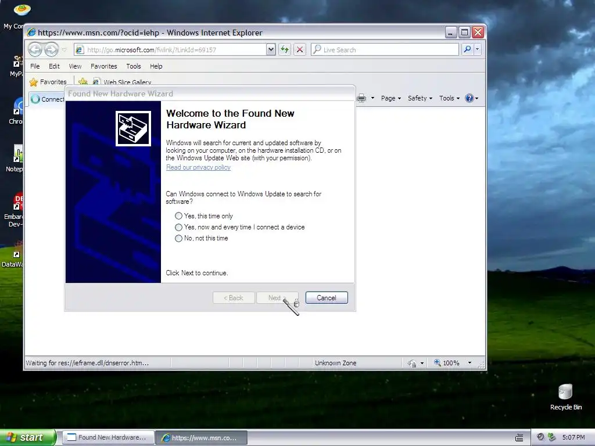This screenshot has width=595, height=446.
Task: Switch to msn.com Internet Explorer taskbar item
Action: pos(202,437)
